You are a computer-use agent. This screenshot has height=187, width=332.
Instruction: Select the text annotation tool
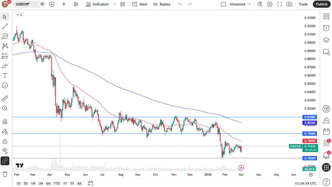pyautogui.click(x=5, y=76)
